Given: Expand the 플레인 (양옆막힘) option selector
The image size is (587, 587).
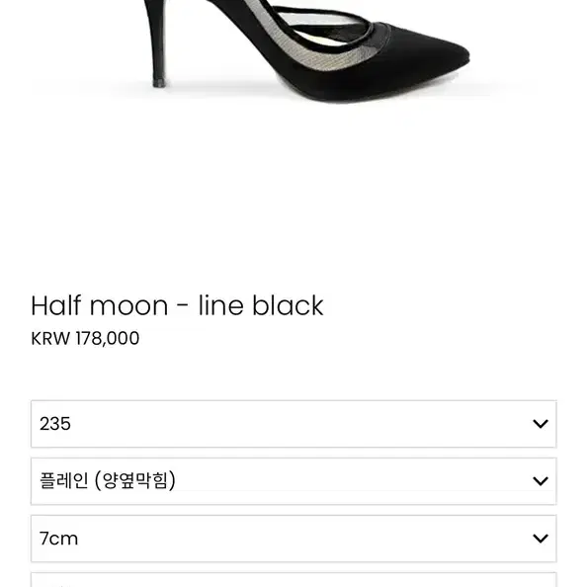Looking at the screenshot, I should tap(293, 481).
